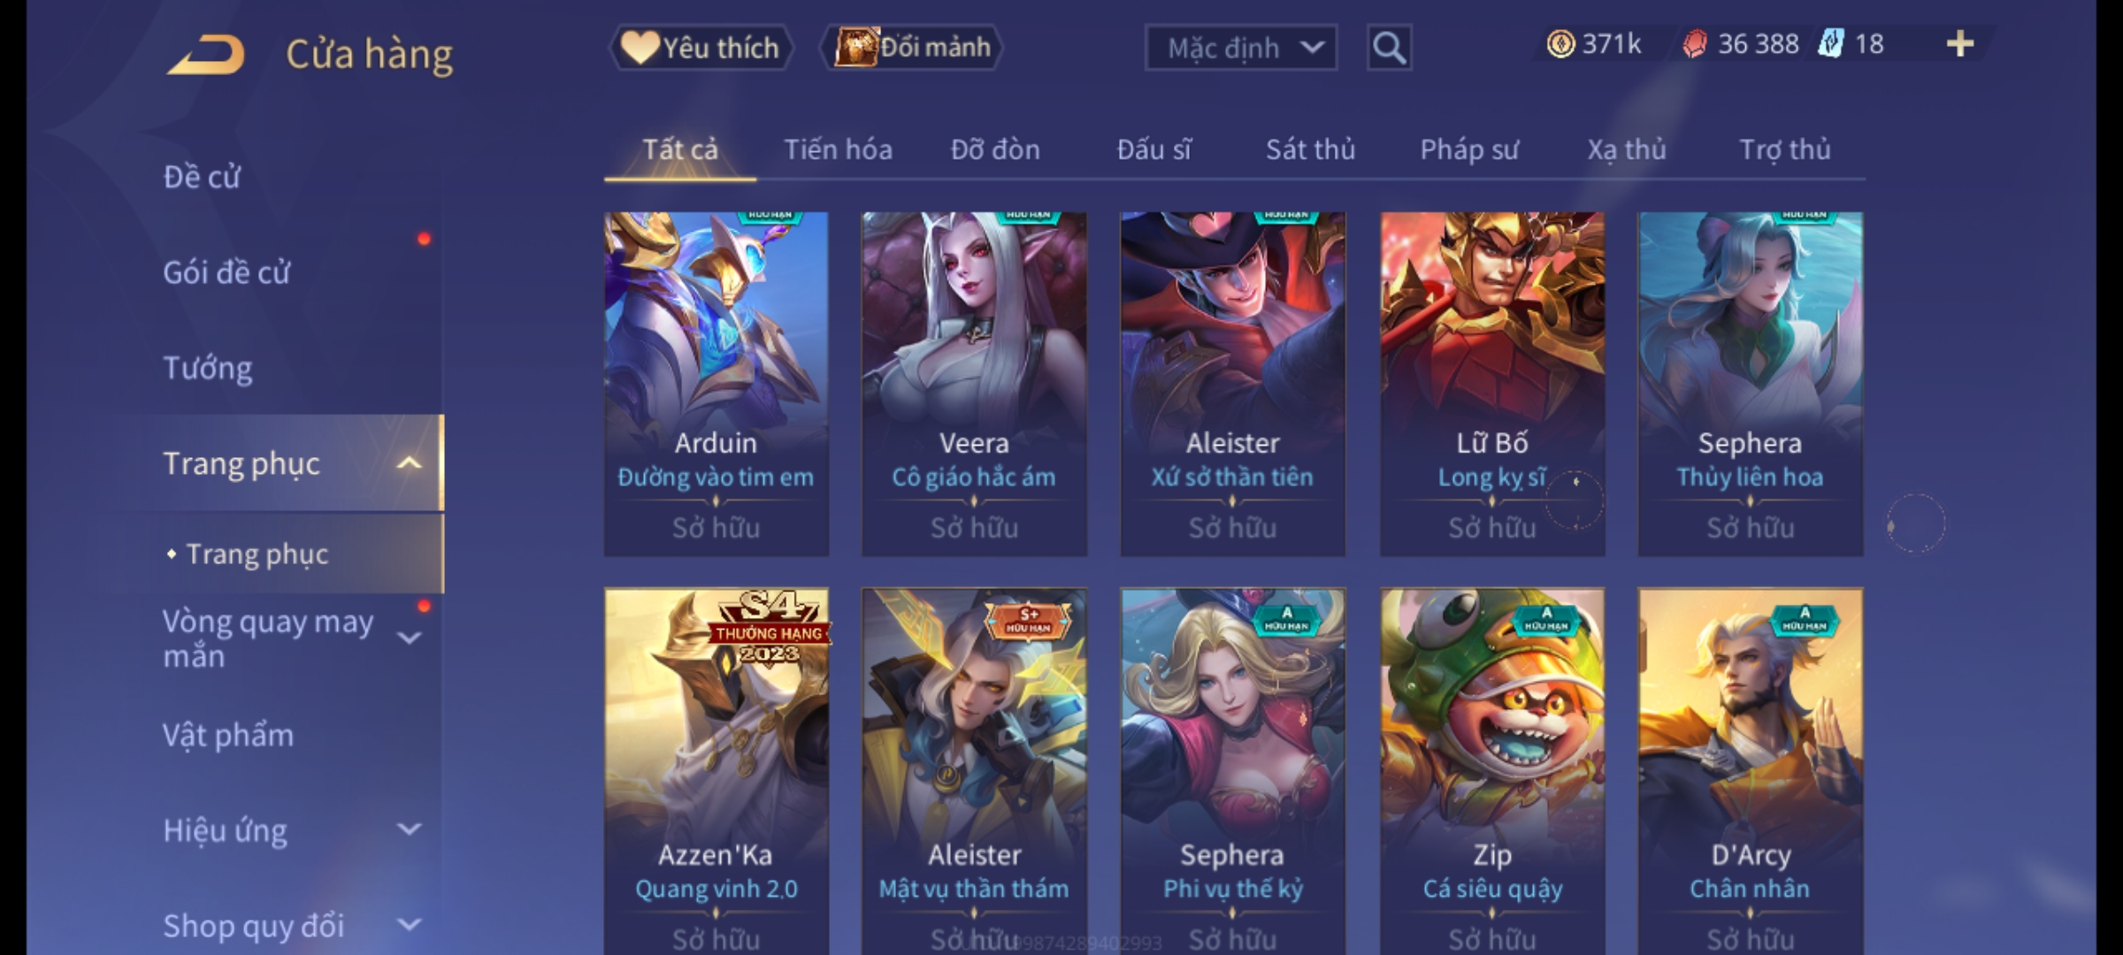Tap the back arrow icon beside Cửa hàng

(x=205, y=55)
